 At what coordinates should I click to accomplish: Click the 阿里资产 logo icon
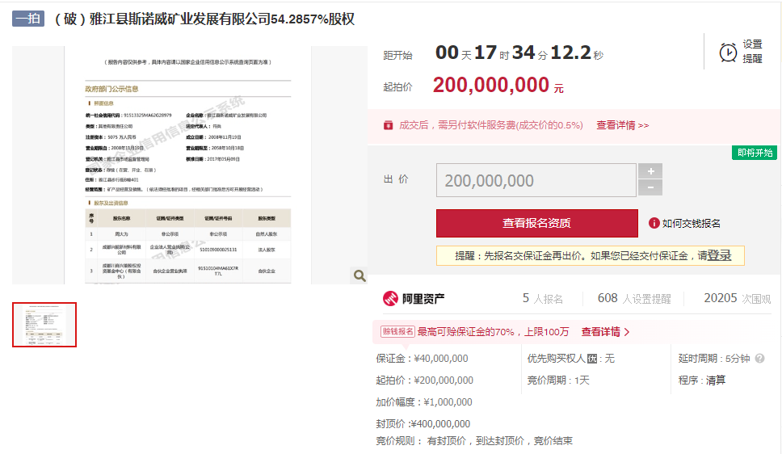(x=390, y=298)
